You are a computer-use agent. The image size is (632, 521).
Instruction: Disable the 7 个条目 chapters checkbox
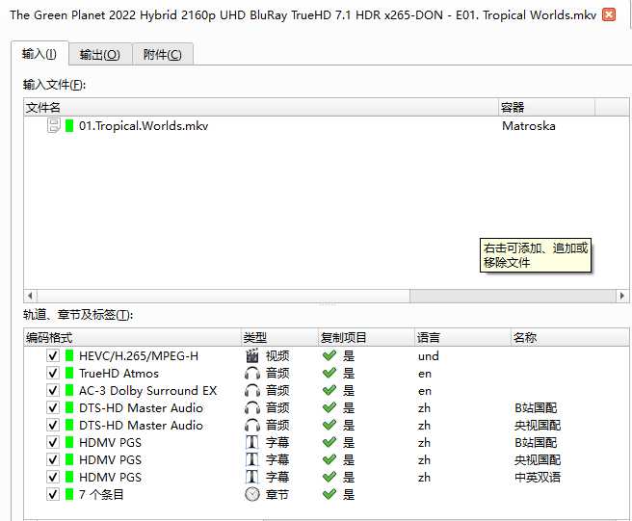click(x=53, y=495)
